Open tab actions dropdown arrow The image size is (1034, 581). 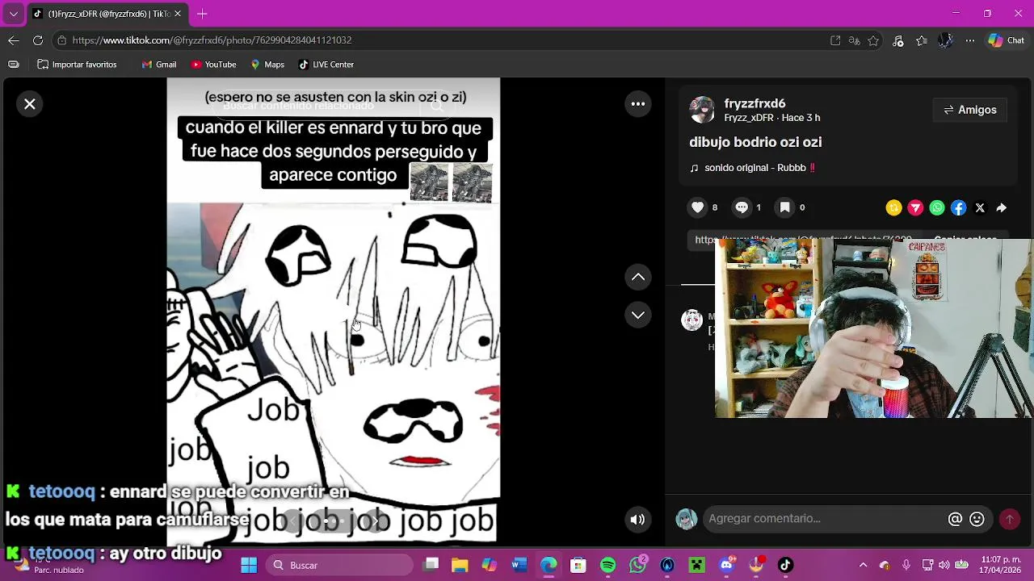pyautogui.click(x=14, y=14)
